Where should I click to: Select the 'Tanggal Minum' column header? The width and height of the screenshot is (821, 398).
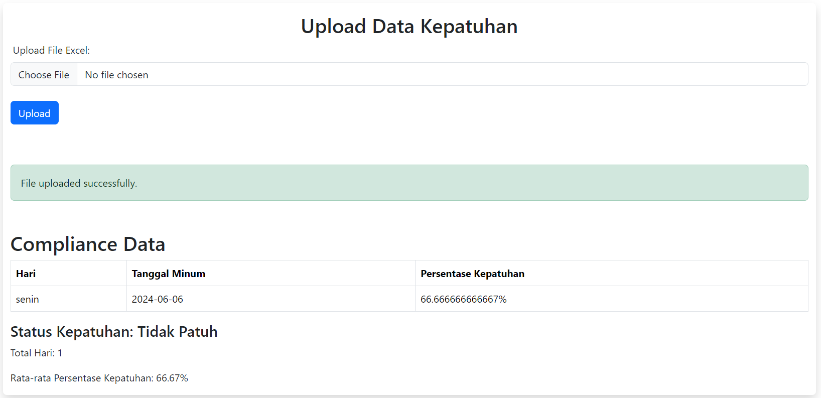pyautogui.click(x=168, y=274)
